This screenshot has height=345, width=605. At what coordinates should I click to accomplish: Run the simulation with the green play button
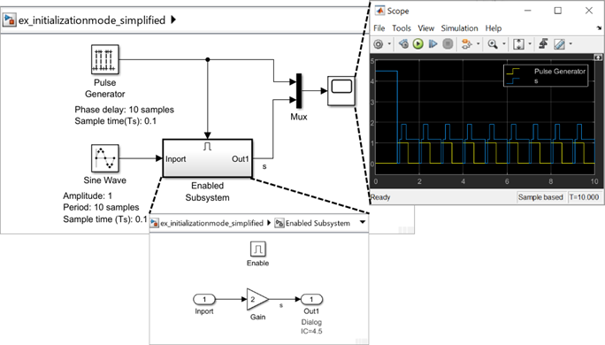coord(417,44)
